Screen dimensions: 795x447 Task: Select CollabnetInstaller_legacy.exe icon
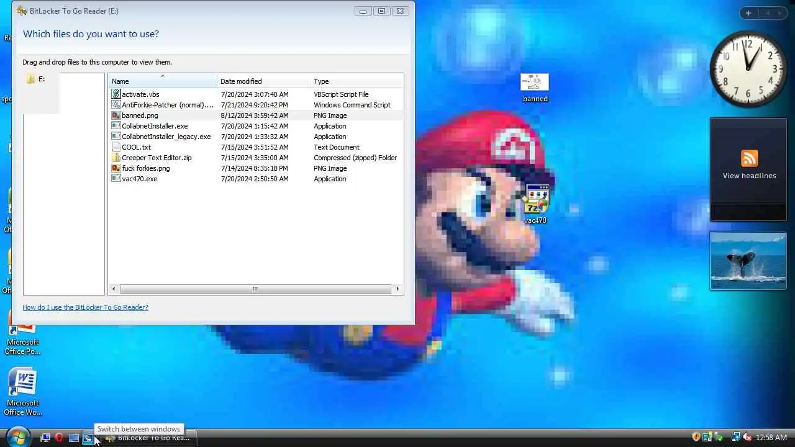point(116,137)
